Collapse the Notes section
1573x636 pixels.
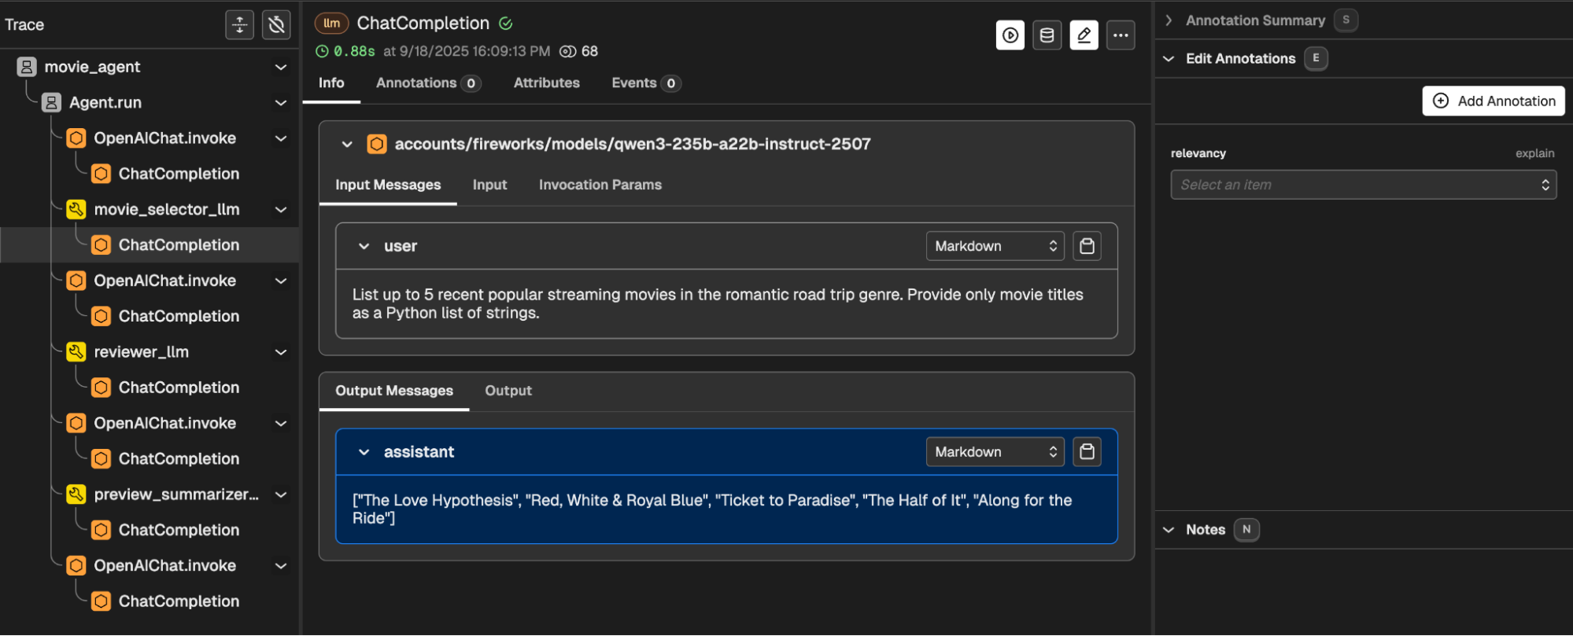[x=1169, y=530]
